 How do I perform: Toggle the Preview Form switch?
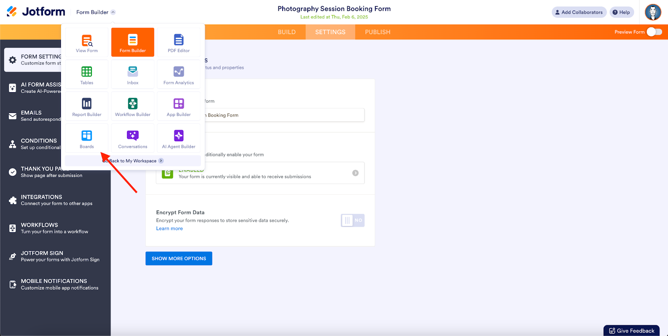tap(654, 32)
